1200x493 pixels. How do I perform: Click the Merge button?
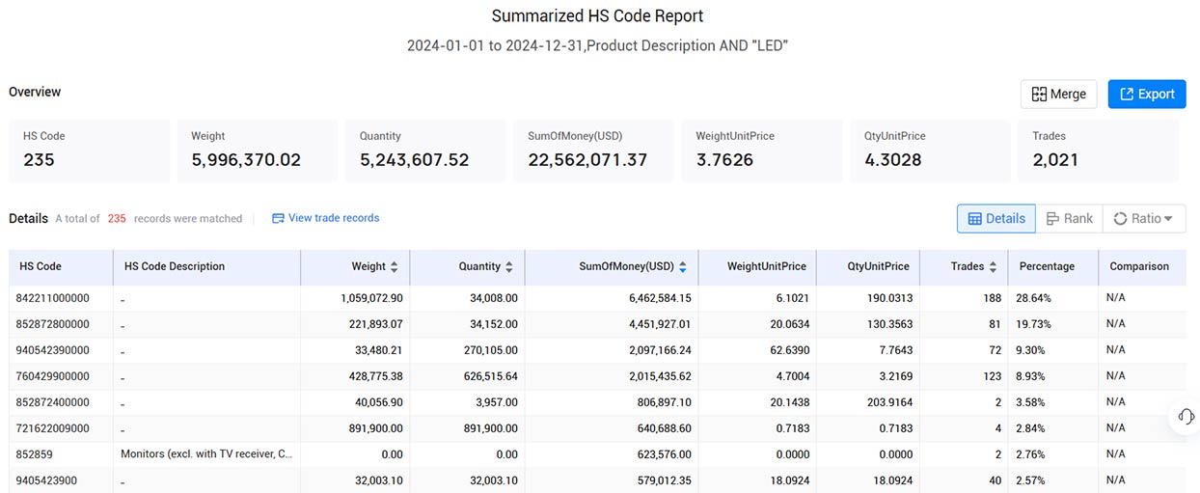point(1058,94)
